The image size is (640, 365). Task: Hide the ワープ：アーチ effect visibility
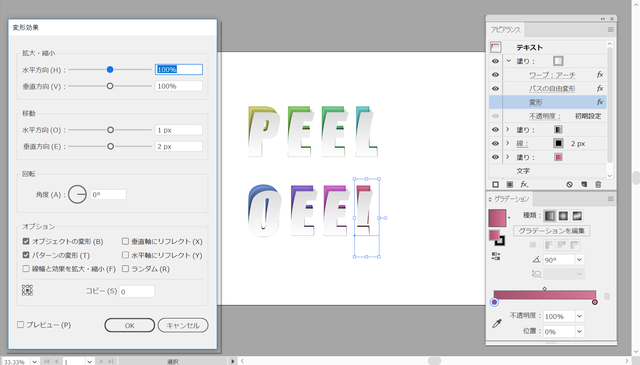click(495, 75)
